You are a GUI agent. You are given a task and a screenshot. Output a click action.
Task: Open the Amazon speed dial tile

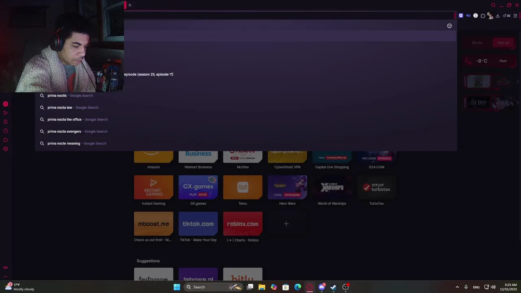[x=153, y=157]
